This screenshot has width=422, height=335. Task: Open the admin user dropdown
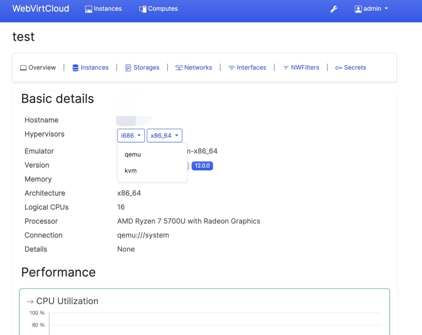click(x=371, y=9)
